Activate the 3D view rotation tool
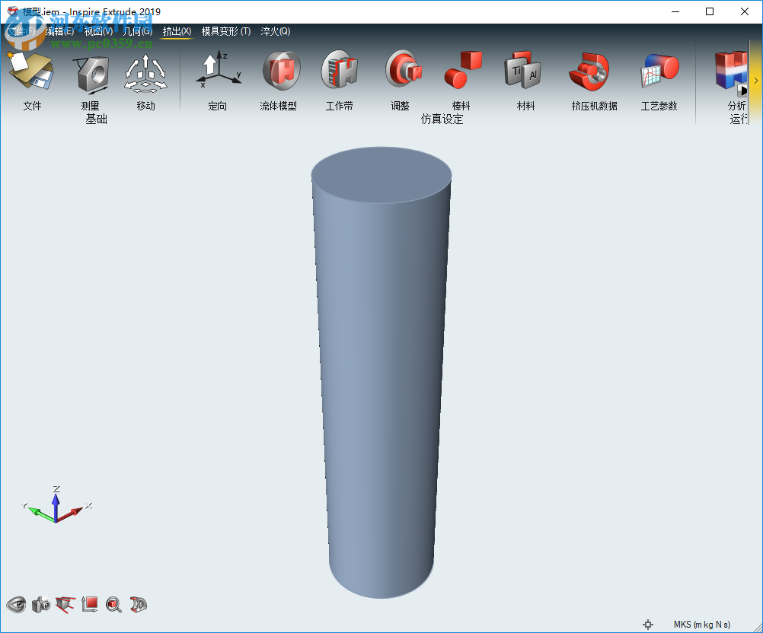The width and height of the screenshot is (763, 633). [138, 605]
